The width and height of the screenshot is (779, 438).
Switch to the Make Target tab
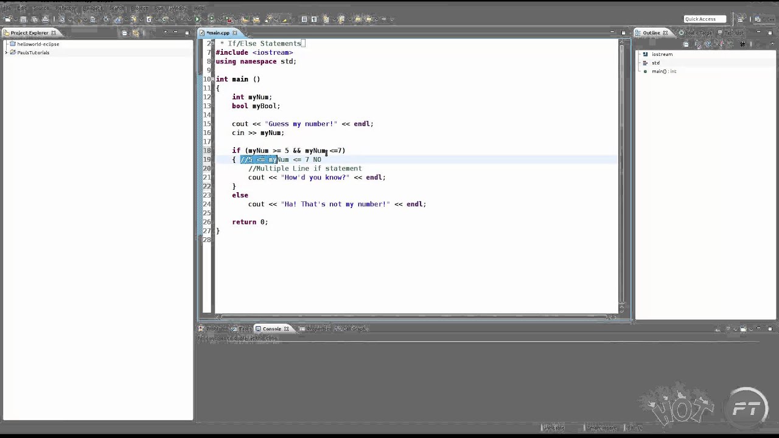[696, 33]
